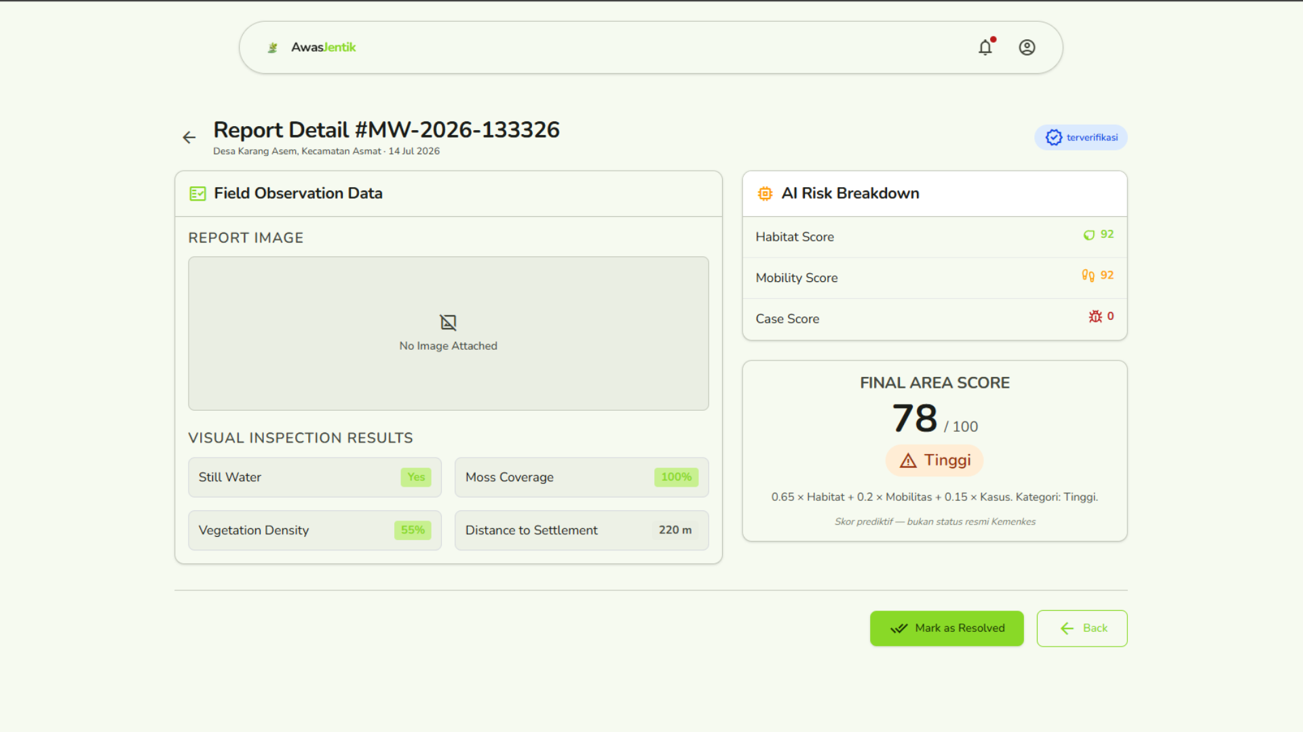The height and width of the screenshot is (732, 1303).
Task: Click the Moss Coverage 100% tag
Action: [676, 477]
